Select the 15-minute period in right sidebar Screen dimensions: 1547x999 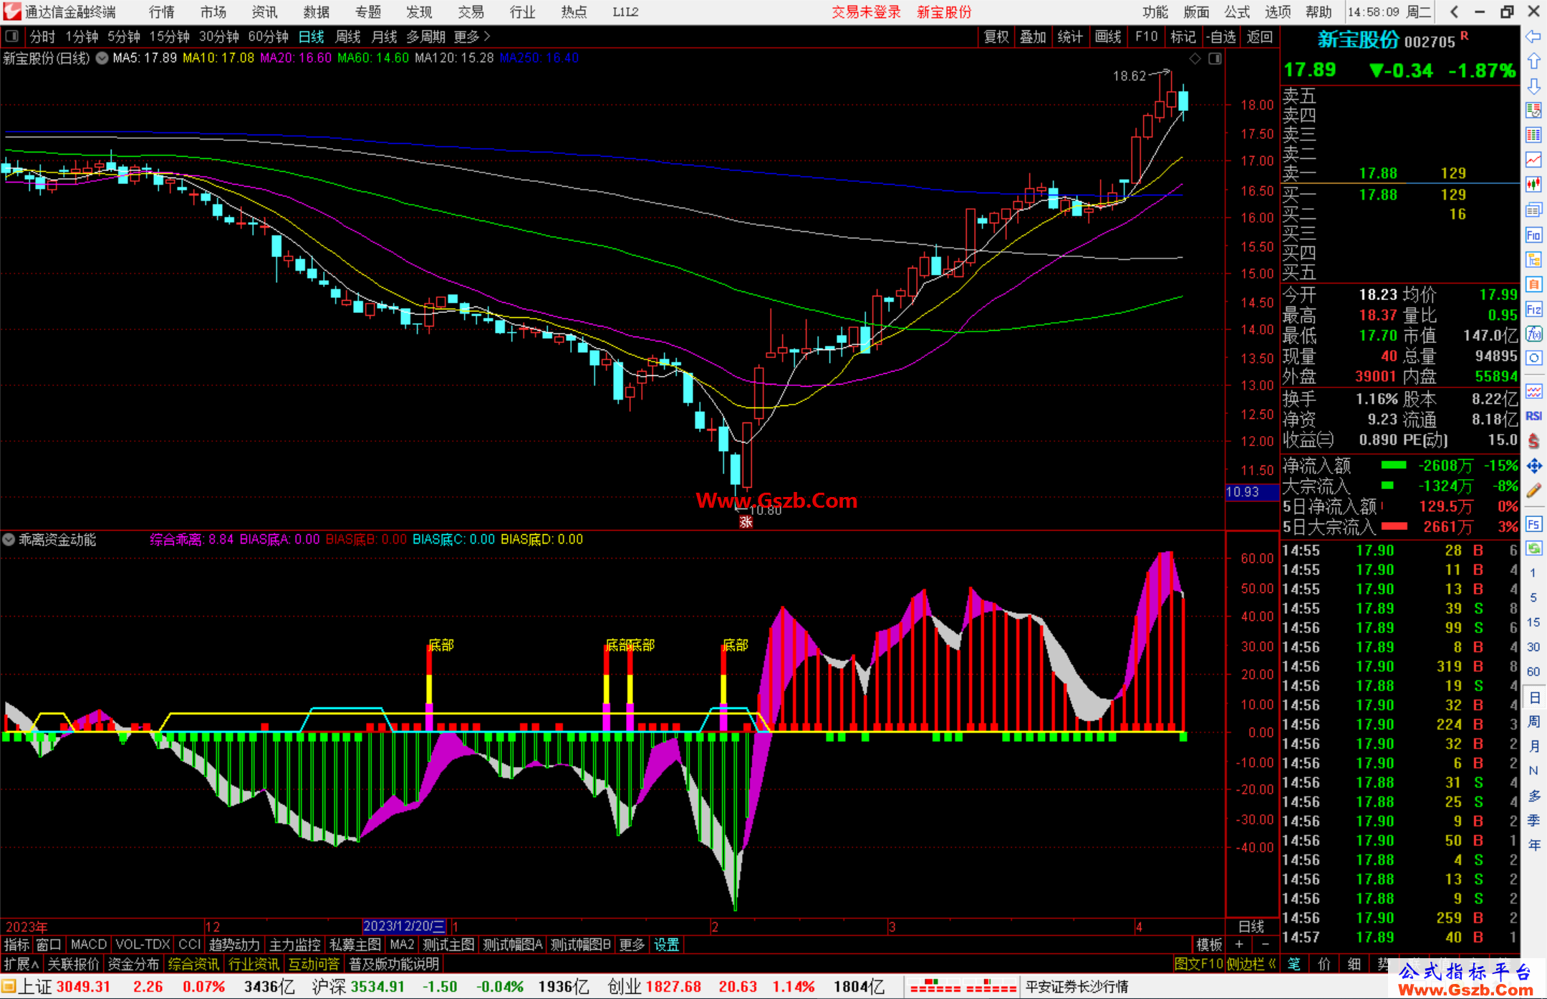[1533, 622]
